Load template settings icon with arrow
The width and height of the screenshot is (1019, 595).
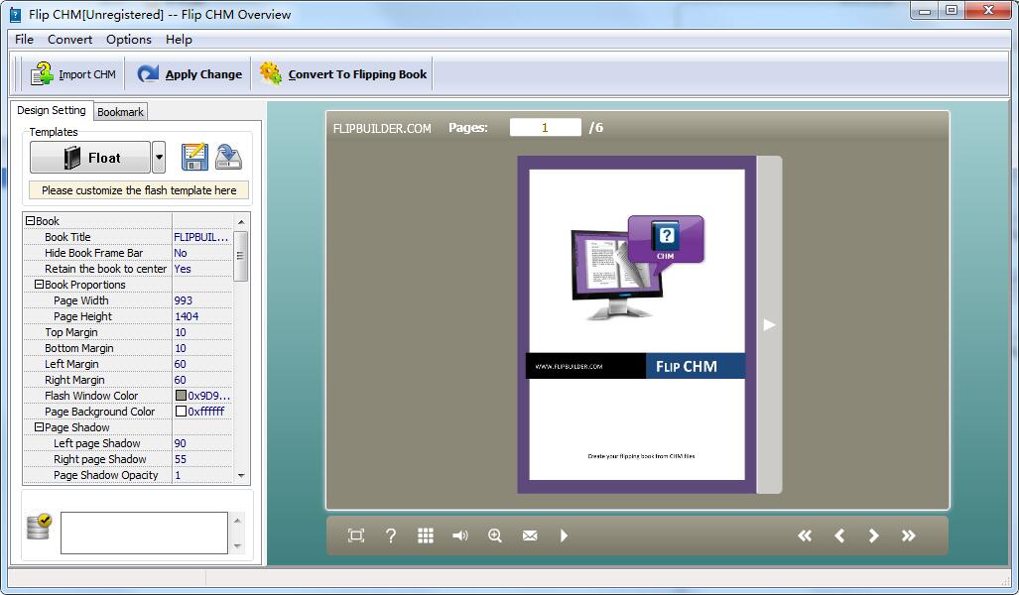228,158
